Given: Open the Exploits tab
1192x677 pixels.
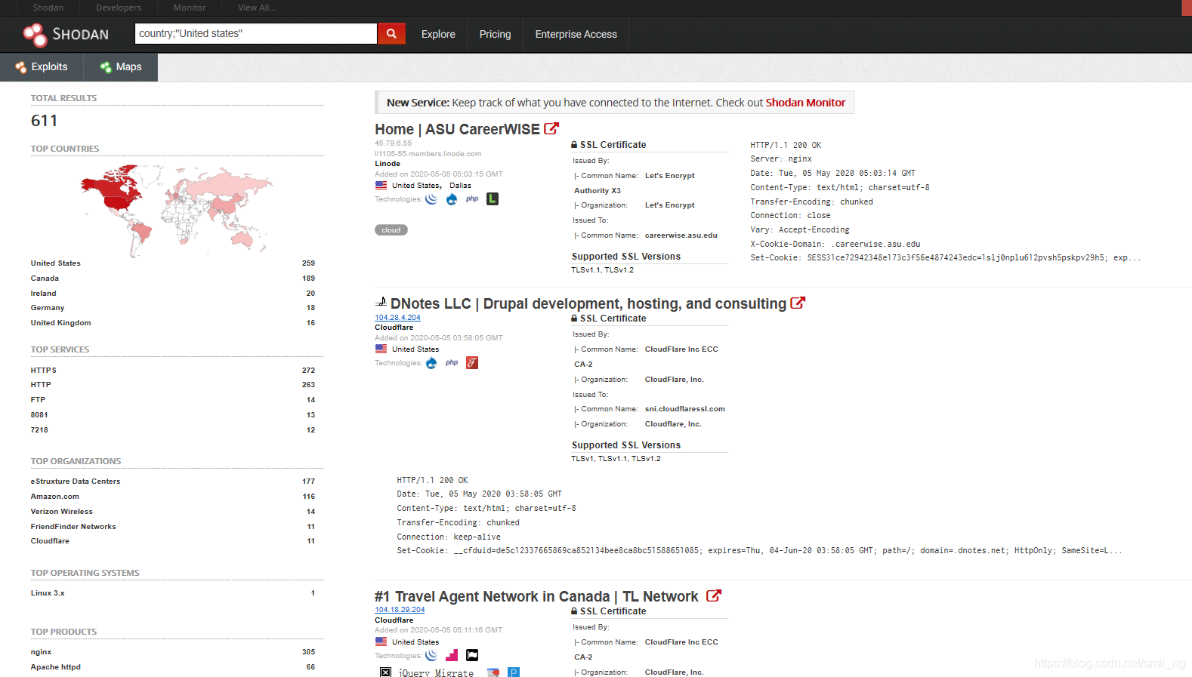Looking at the screenshot, I should [x=42, y=67].
